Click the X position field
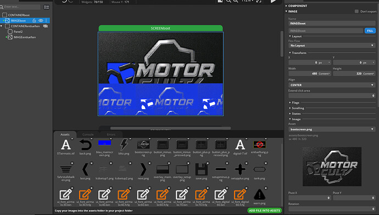This screenshot has width=379, height=215. pyautogui.click(x=310, y=63)
